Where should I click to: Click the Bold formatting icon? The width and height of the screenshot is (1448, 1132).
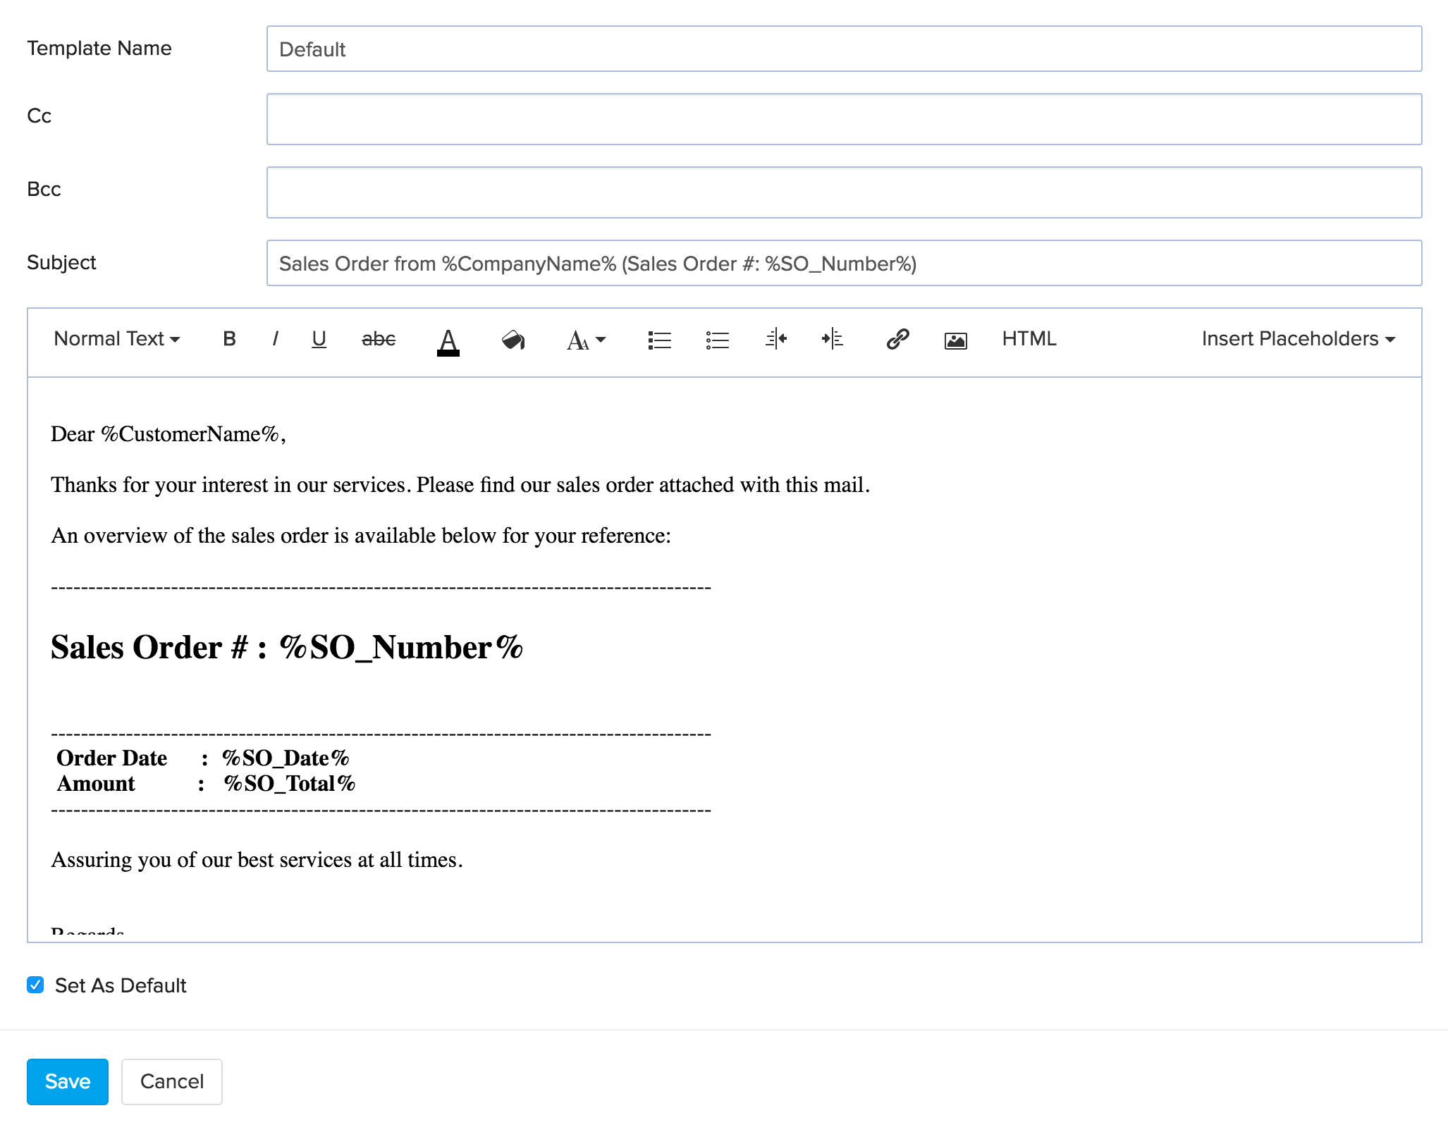pos(231,340)
